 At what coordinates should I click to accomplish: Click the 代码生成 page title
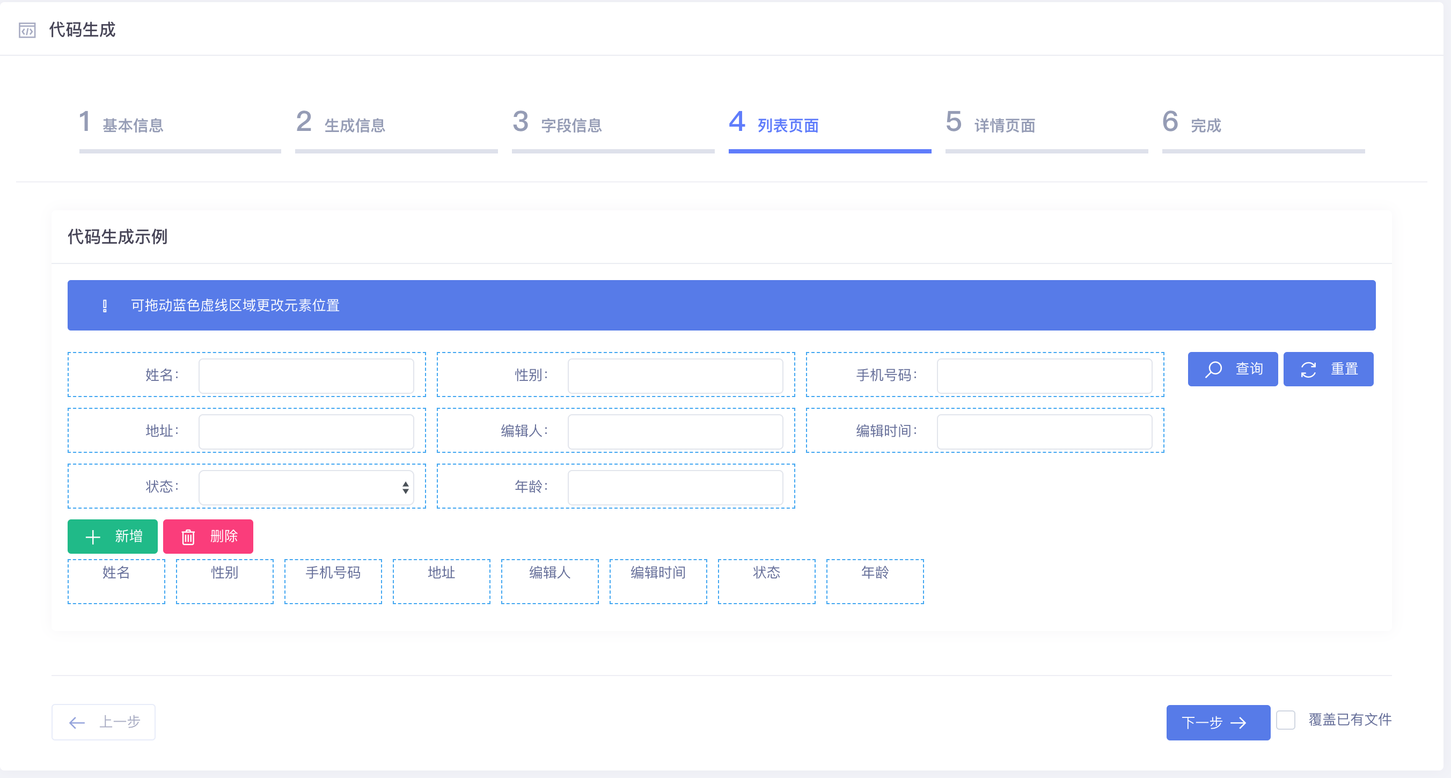click(82, 30)
